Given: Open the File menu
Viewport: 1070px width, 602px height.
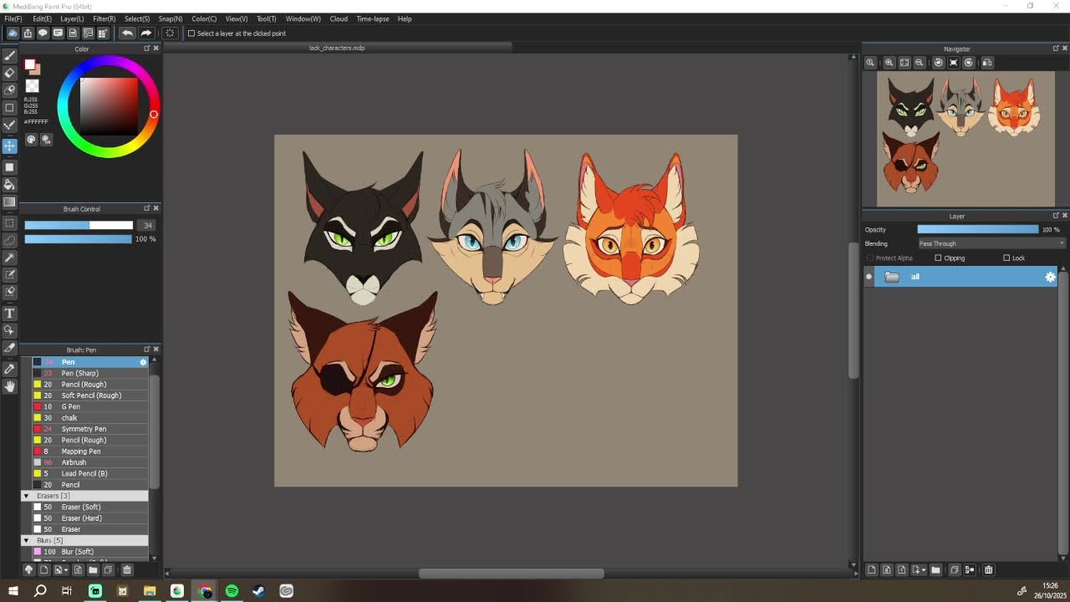Looking at the screenshot, I should point(13,18).
